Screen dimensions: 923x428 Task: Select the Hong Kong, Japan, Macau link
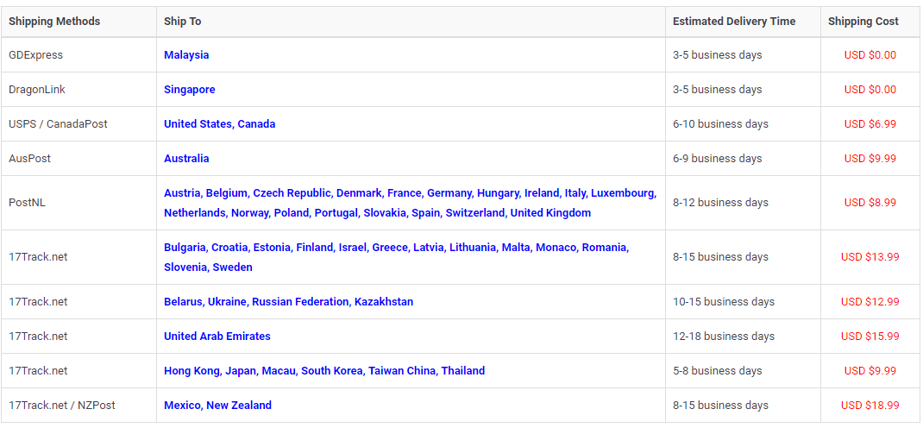click(x=324, y=371)
